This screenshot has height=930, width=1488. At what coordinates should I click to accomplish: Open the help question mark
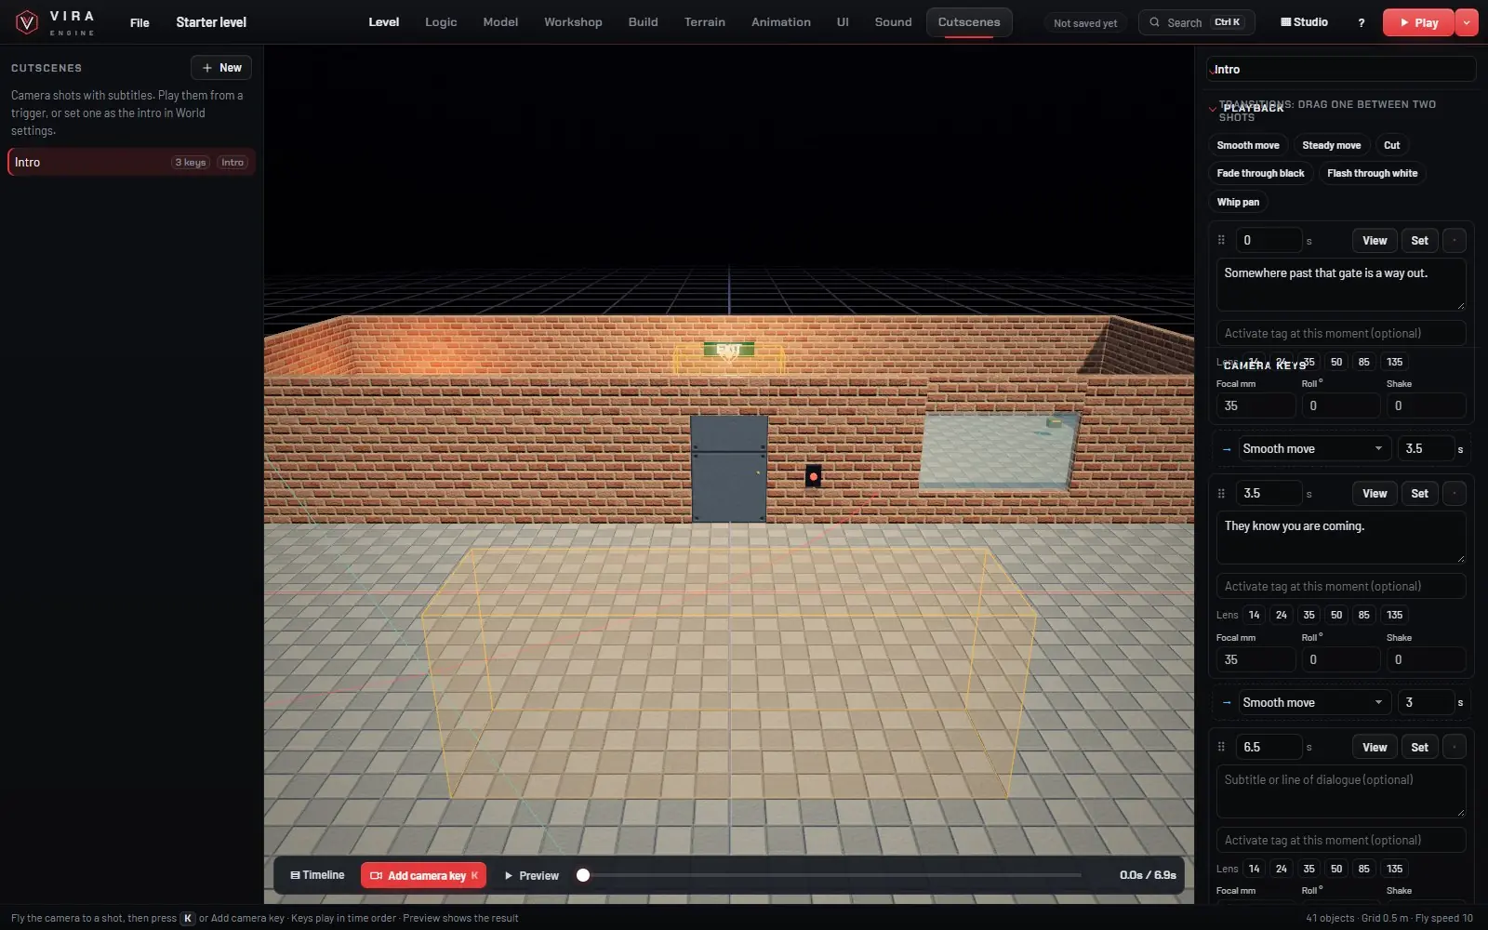1362,22
